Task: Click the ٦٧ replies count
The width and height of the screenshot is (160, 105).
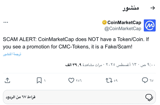Action: tap(152, 81)
